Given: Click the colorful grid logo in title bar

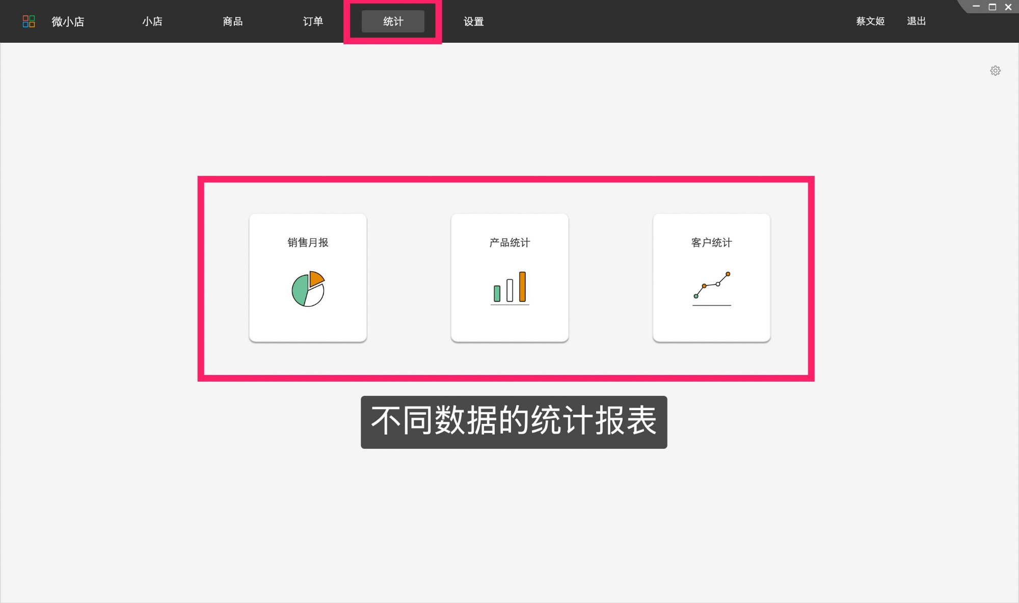Looking at the screenshot, I should click(29, 21).
